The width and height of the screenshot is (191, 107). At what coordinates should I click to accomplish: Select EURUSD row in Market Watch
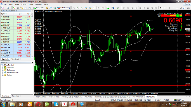16,17
